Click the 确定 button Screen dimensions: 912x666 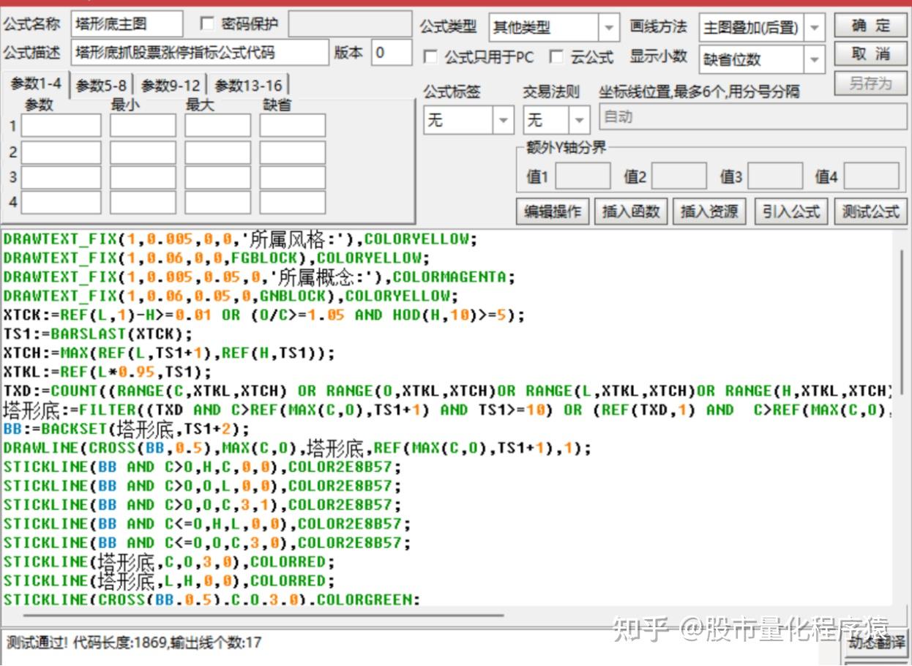[870, 26]
